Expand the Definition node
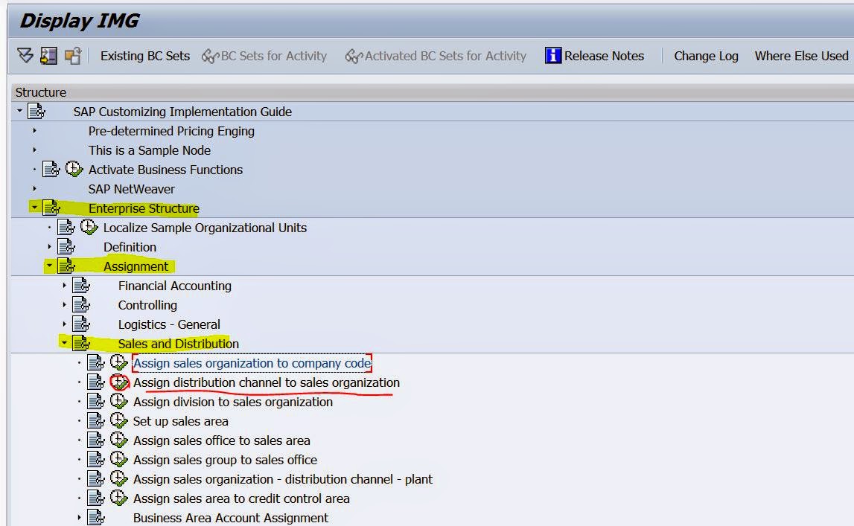This screenshot has height=526, width=854. coord(49,246)
